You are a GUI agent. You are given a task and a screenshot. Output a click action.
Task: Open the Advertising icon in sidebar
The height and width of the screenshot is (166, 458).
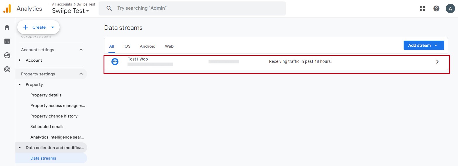click(x=7, y=69)
